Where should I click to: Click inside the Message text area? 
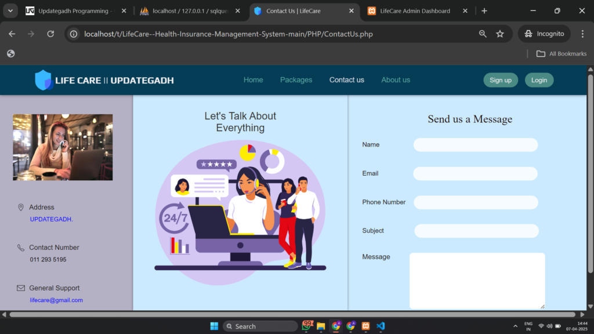tap(477, 281)
